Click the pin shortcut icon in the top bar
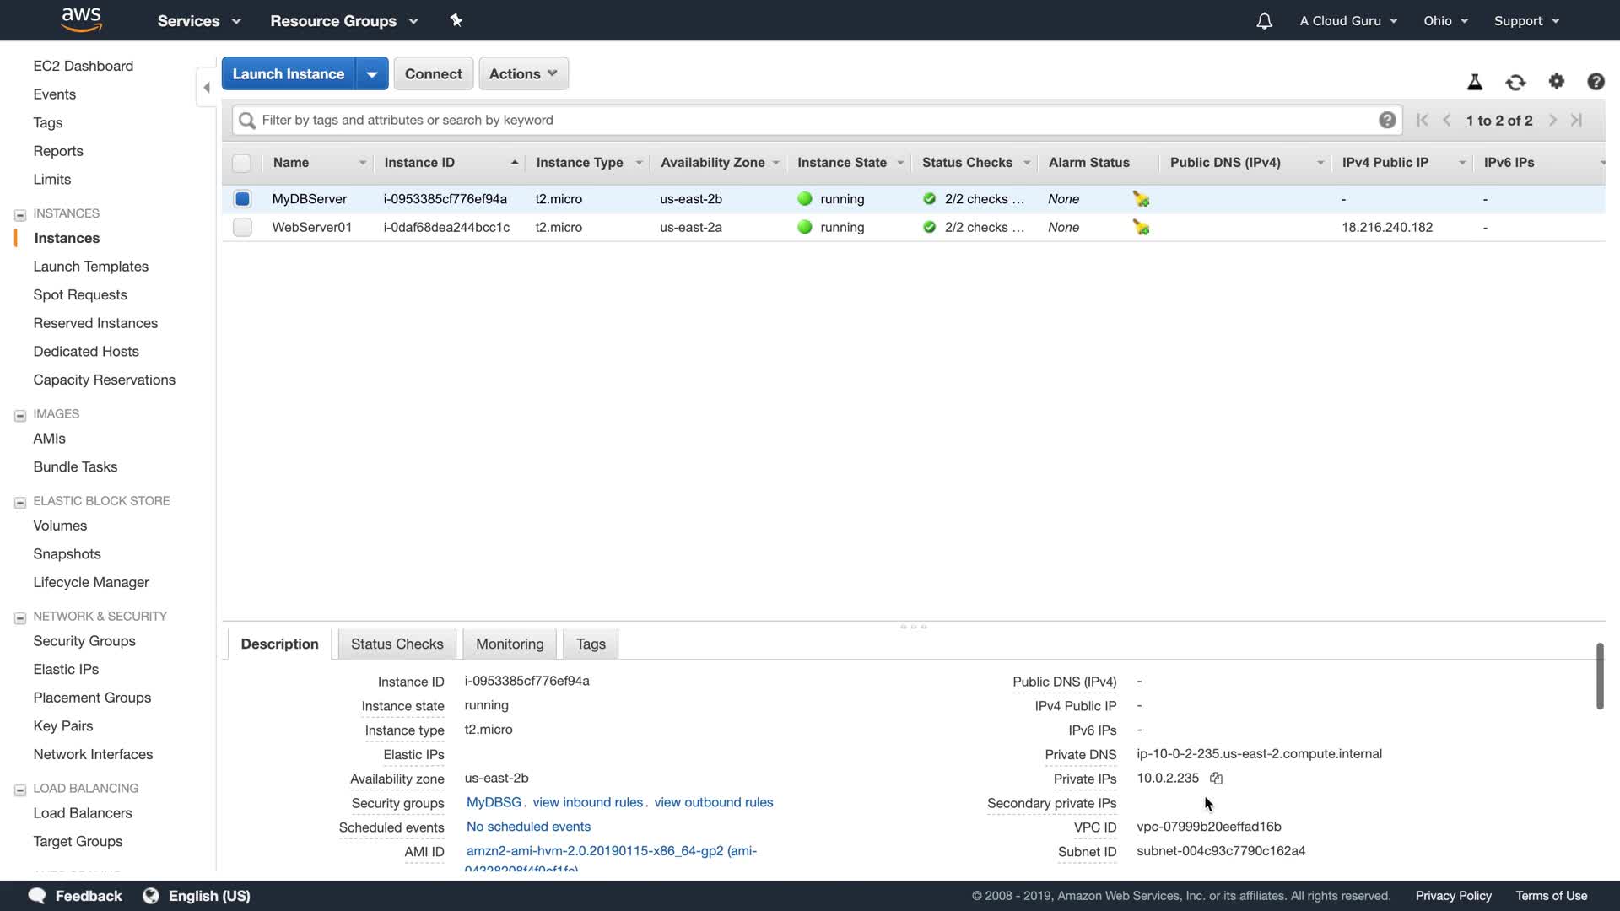The image size is (1620, 911). point(456,20)
